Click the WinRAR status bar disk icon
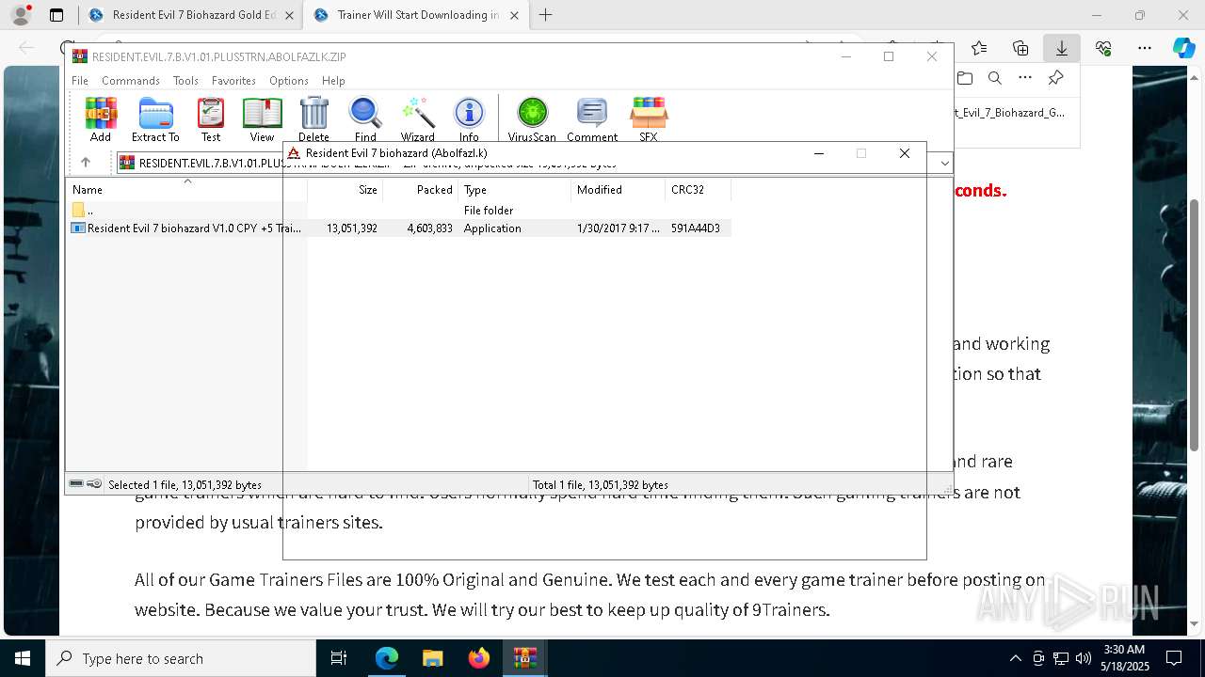The height and width of the screenshot is (677, 1205). [x=76, y=484]
